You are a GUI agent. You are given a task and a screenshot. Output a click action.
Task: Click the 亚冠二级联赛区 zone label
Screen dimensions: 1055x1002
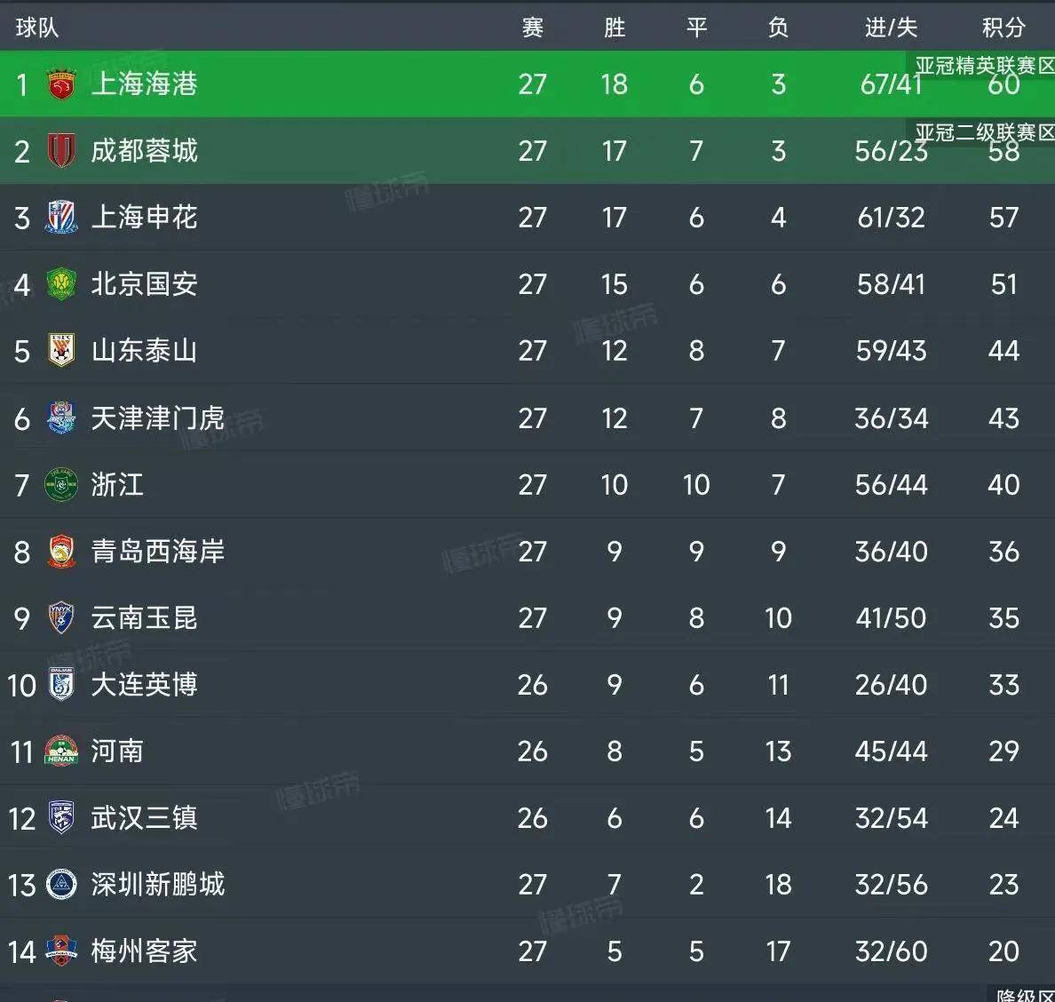pyautogui.click(x=984, y=133)
